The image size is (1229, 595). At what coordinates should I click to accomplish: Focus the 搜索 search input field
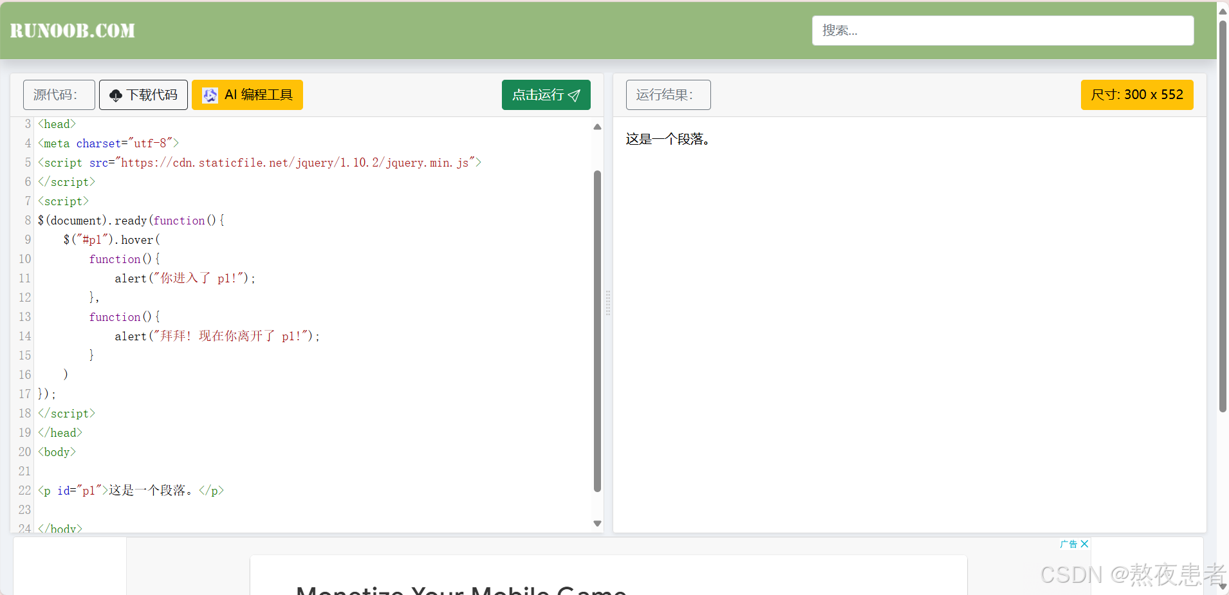[x=1003, y=30]
